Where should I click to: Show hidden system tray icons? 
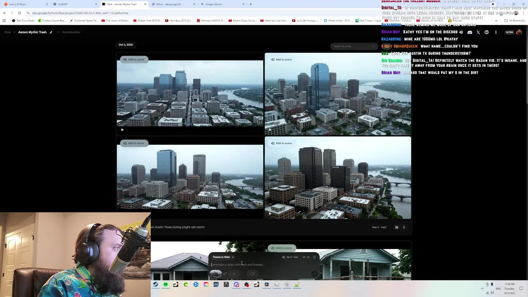pyautogui.click(x=482, y=288)
